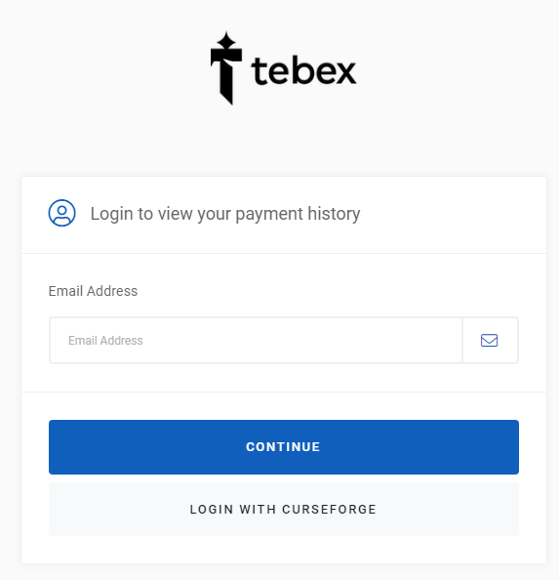Click the 'Login to view your payment history' heading
Viewport: 559px width, 580px height.
tap(225, 214)
